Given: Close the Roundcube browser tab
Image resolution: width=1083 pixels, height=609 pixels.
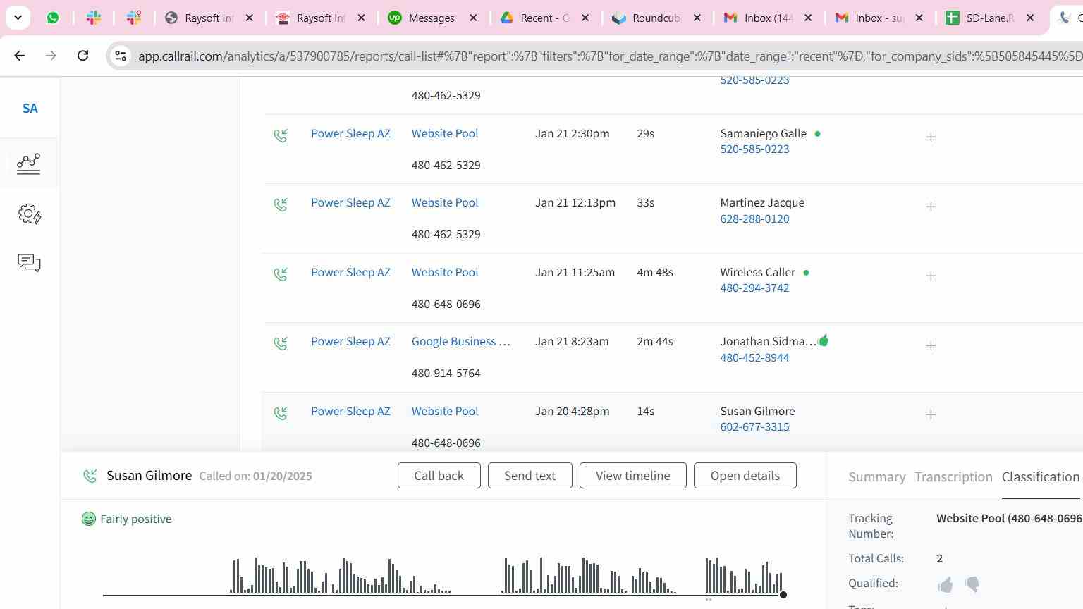Looking at the screenshot, I should 697,18.
